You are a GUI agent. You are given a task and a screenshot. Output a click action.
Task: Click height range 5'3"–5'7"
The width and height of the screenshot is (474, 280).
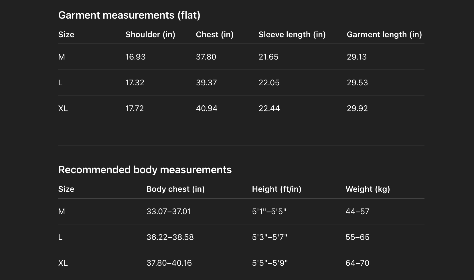point(269,237)
